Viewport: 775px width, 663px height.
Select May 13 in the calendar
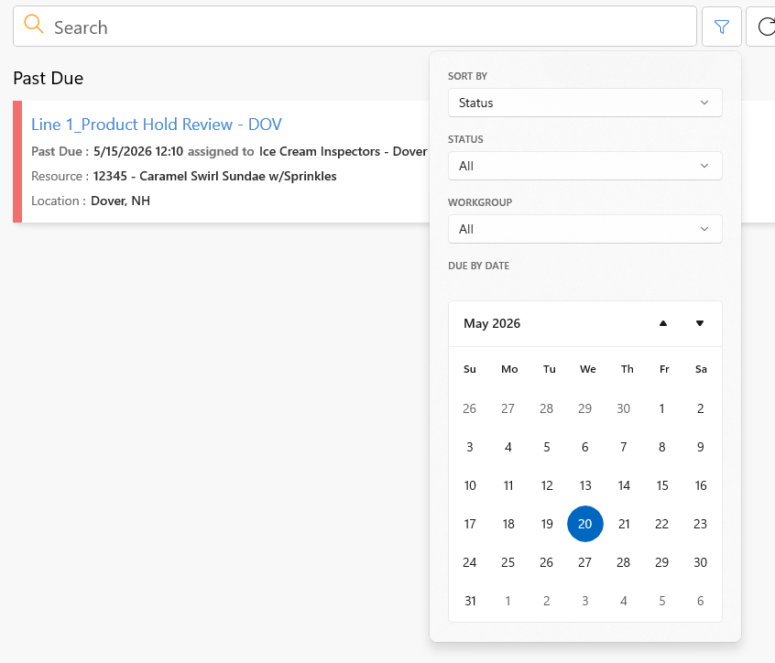585,485
